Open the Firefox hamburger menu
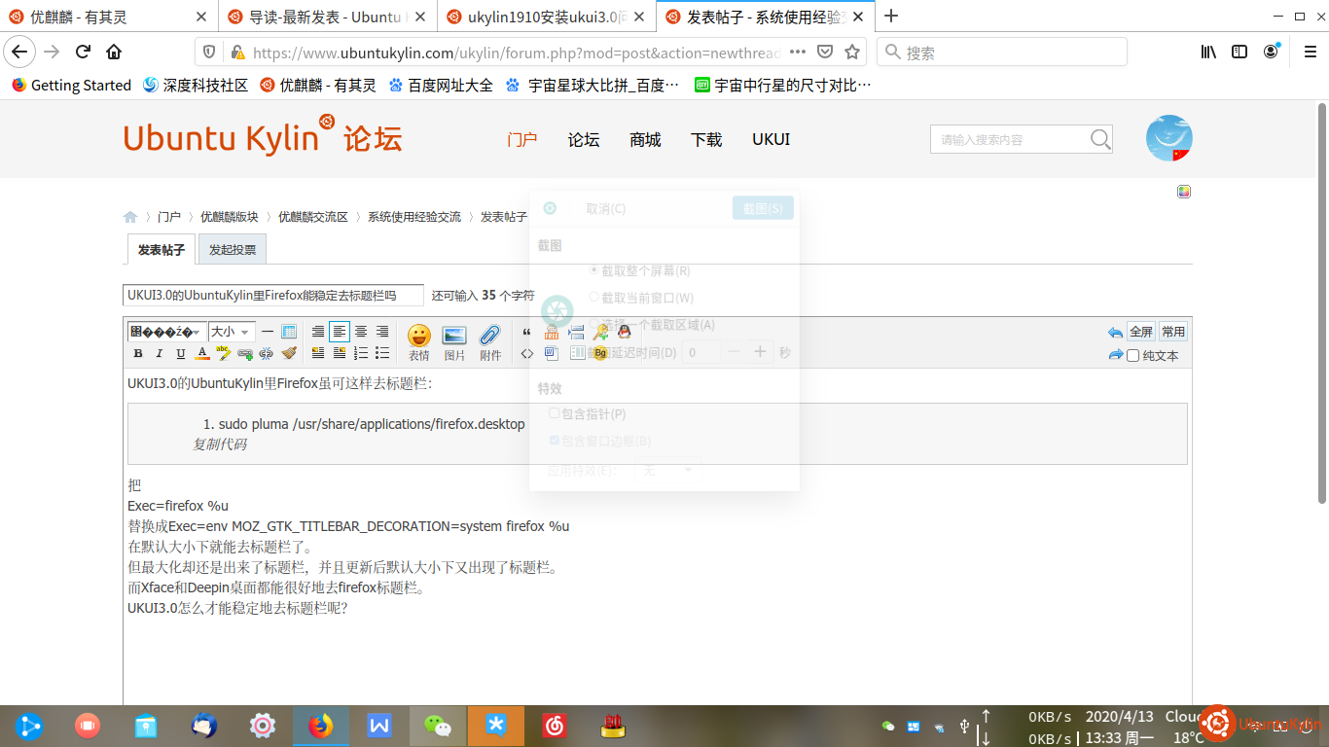The height and width of the screenshot is (747, 1329). [x=1310, y=52]
